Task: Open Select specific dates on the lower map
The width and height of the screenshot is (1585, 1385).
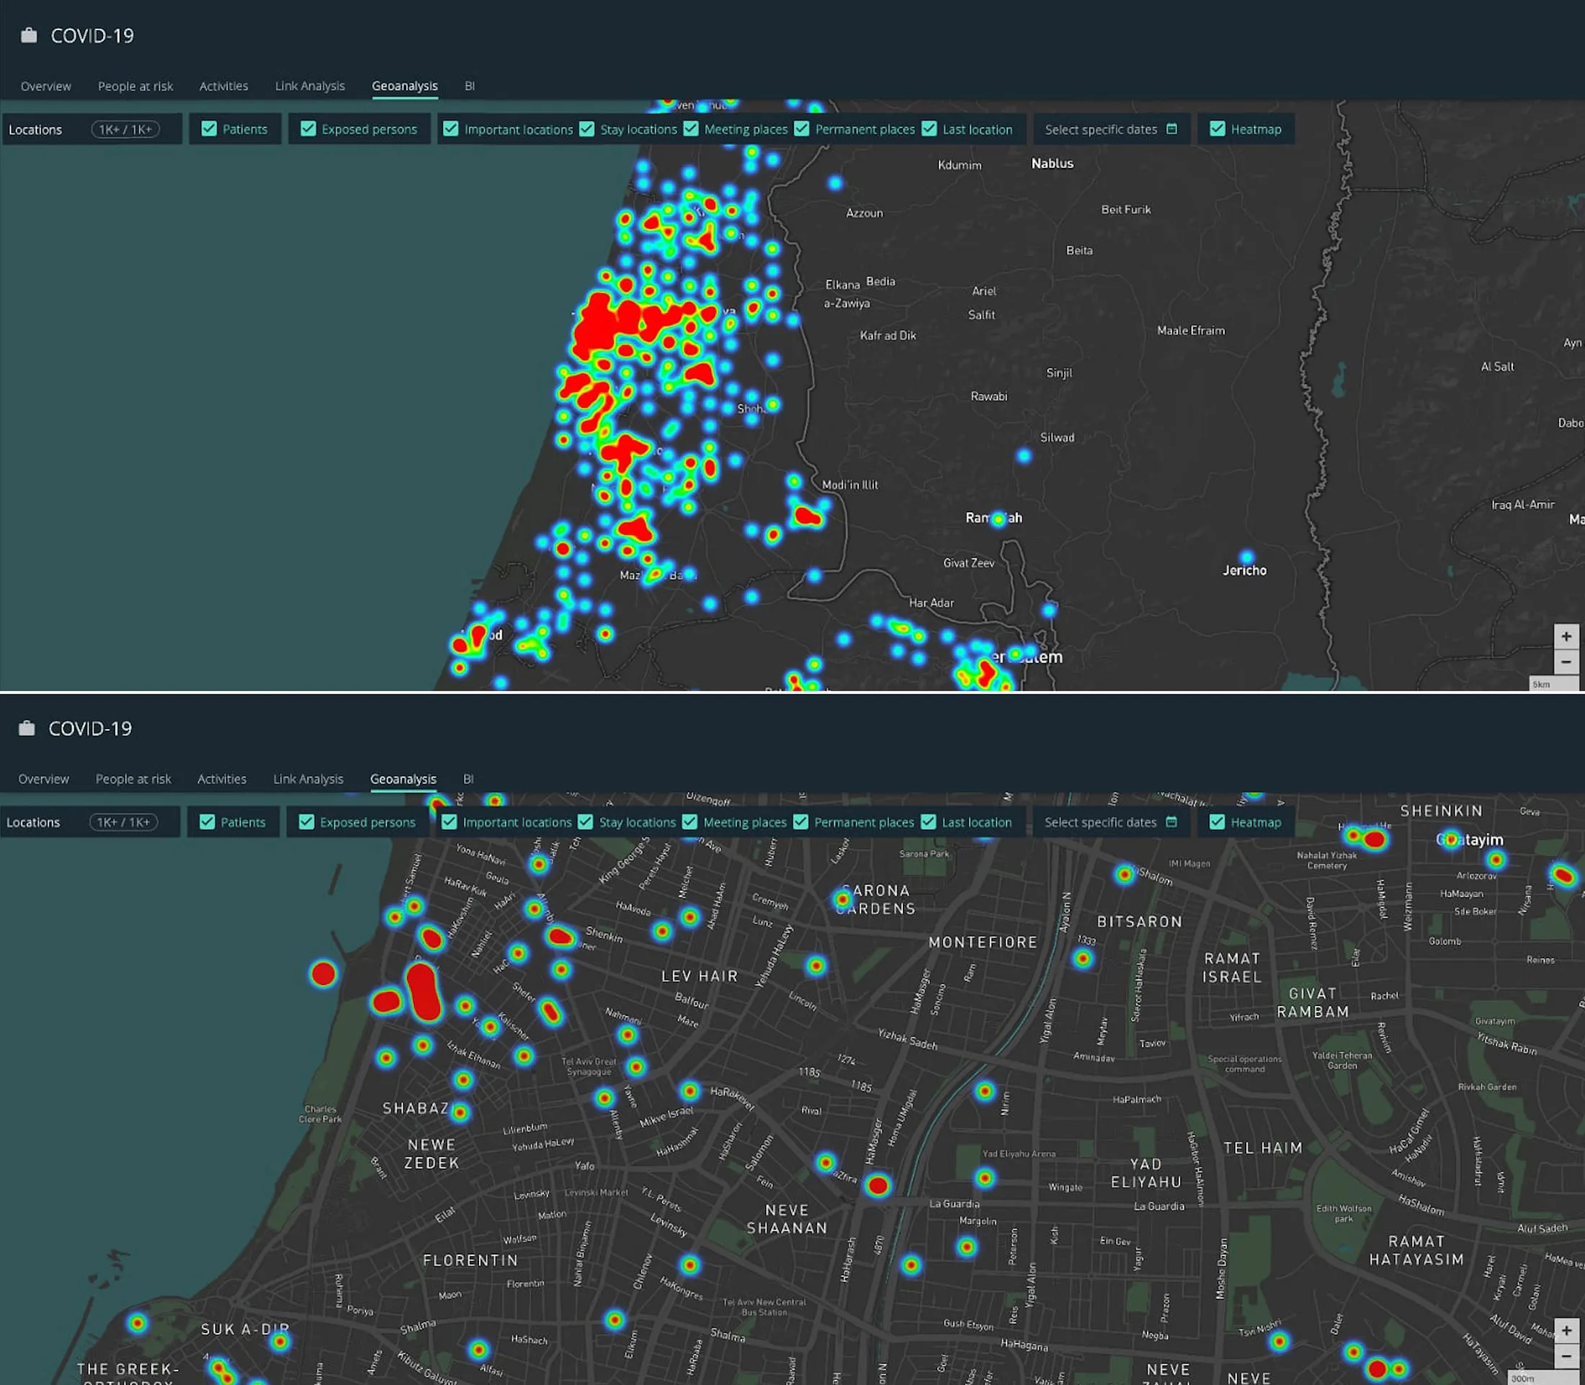Action: (1099, 821)
